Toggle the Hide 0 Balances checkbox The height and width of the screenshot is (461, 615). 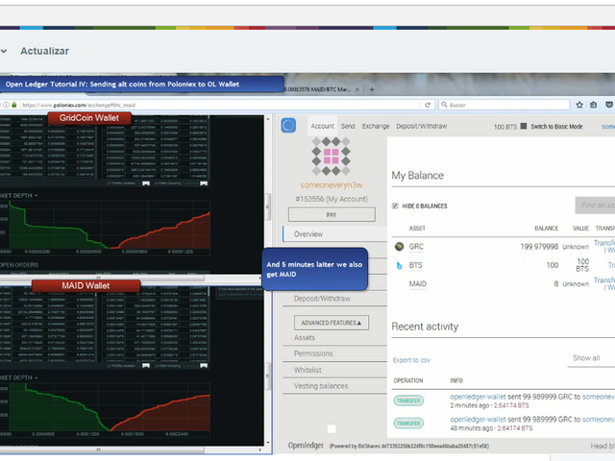(x=395, y=206)
